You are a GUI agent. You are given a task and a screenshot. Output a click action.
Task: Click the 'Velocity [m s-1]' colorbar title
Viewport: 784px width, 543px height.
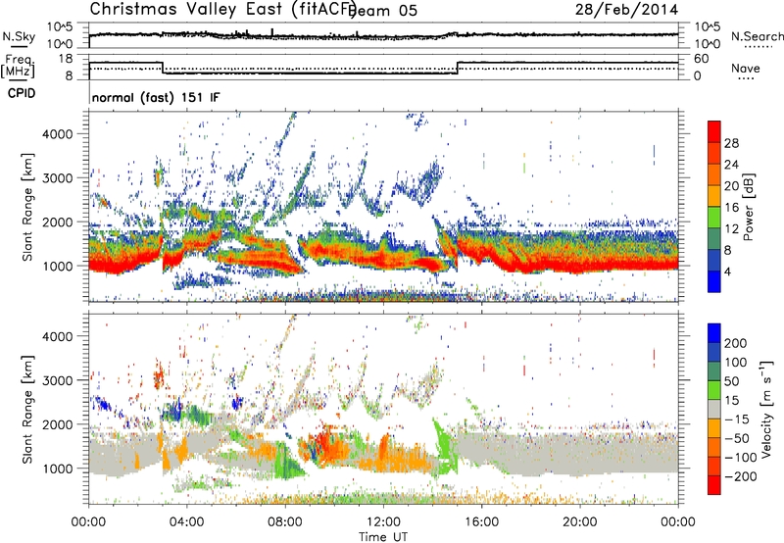coord(765,409)
